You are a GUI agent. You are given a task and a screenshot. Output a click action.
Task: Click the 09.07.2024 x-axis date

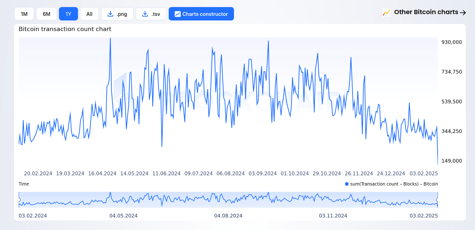click(199, 174)
